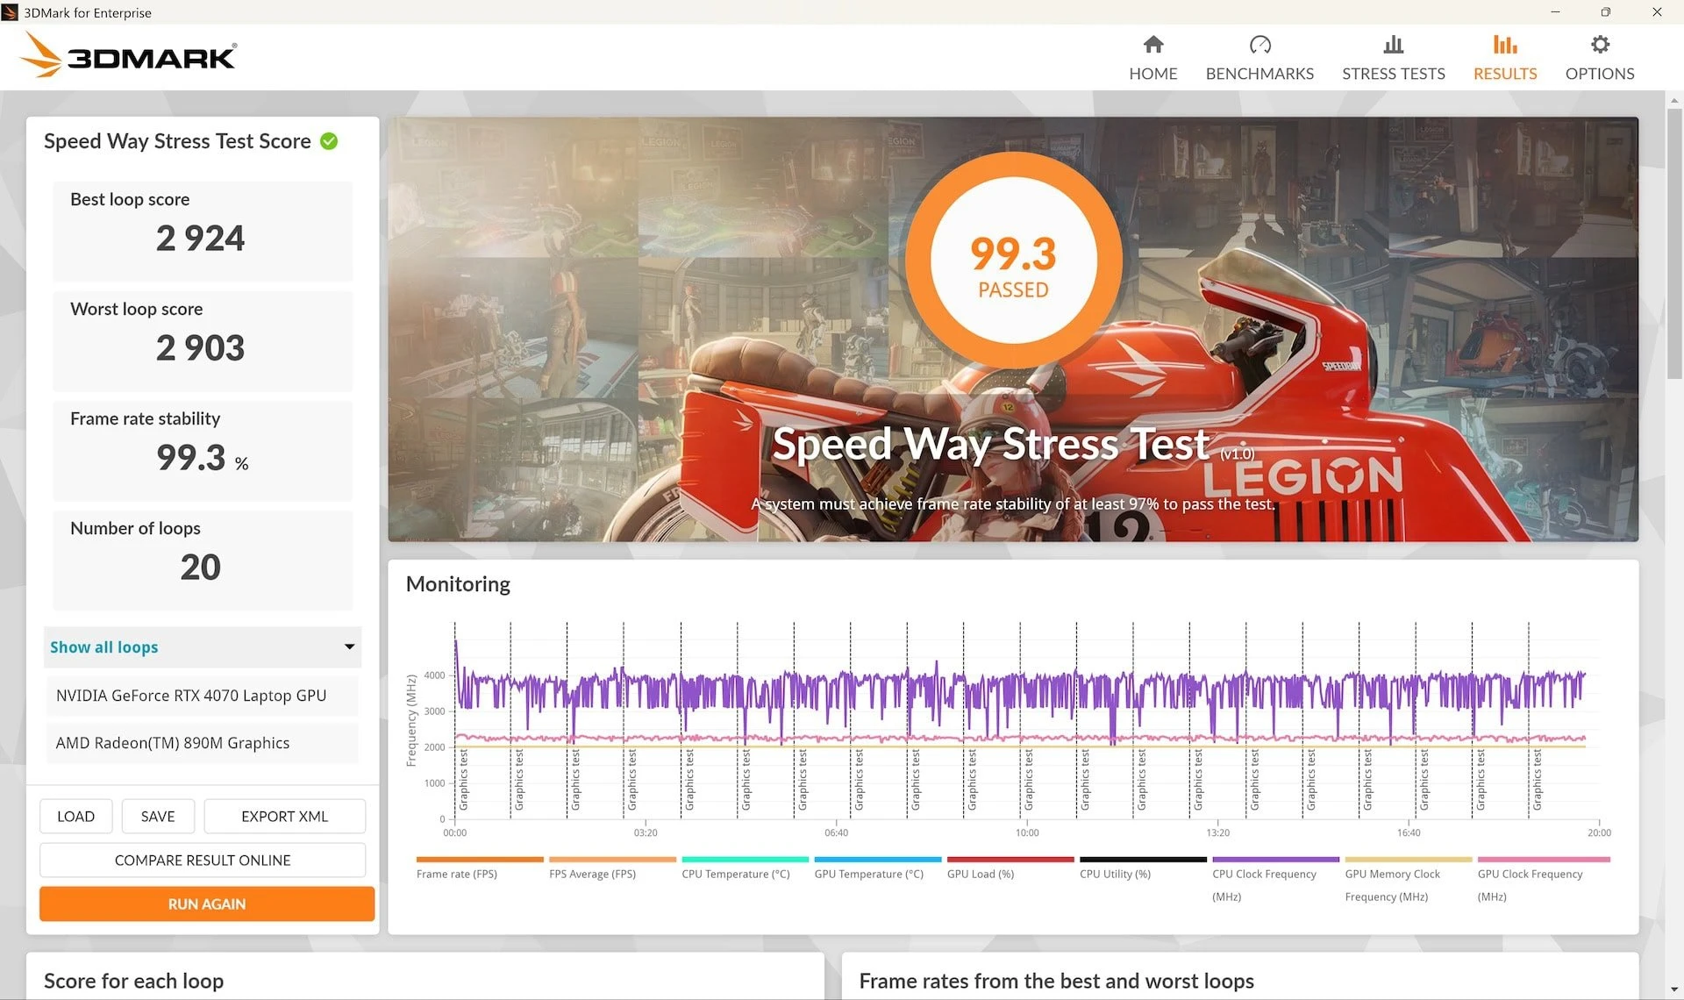Toggle GPU Memory Clock Frequency legend swatch
This screenshot has height=1000, width=1684.
click(x=1409, y=860)
